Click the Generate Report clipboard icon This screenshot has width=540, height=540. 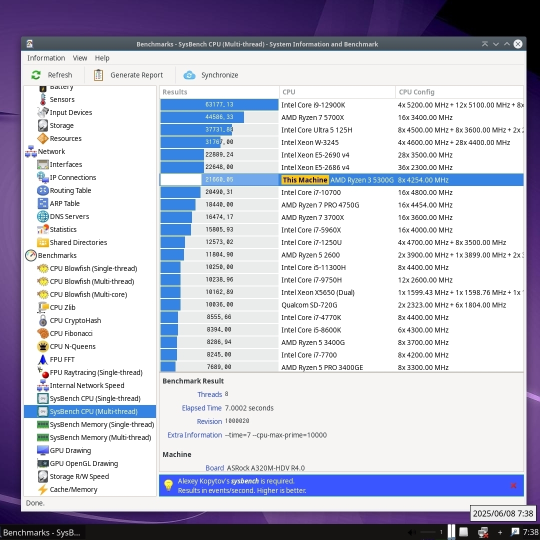[98, 75]
